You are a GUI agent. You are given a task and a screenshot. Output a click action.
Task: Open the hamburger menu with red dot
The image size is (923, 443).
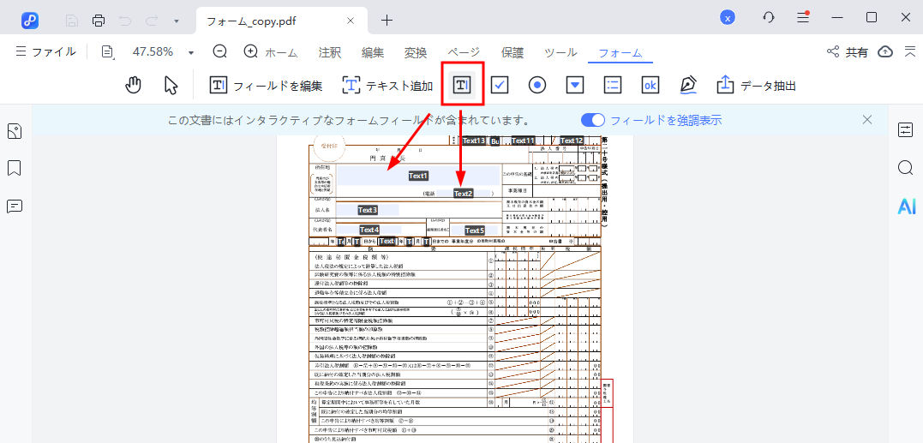(x=804, y=18)
